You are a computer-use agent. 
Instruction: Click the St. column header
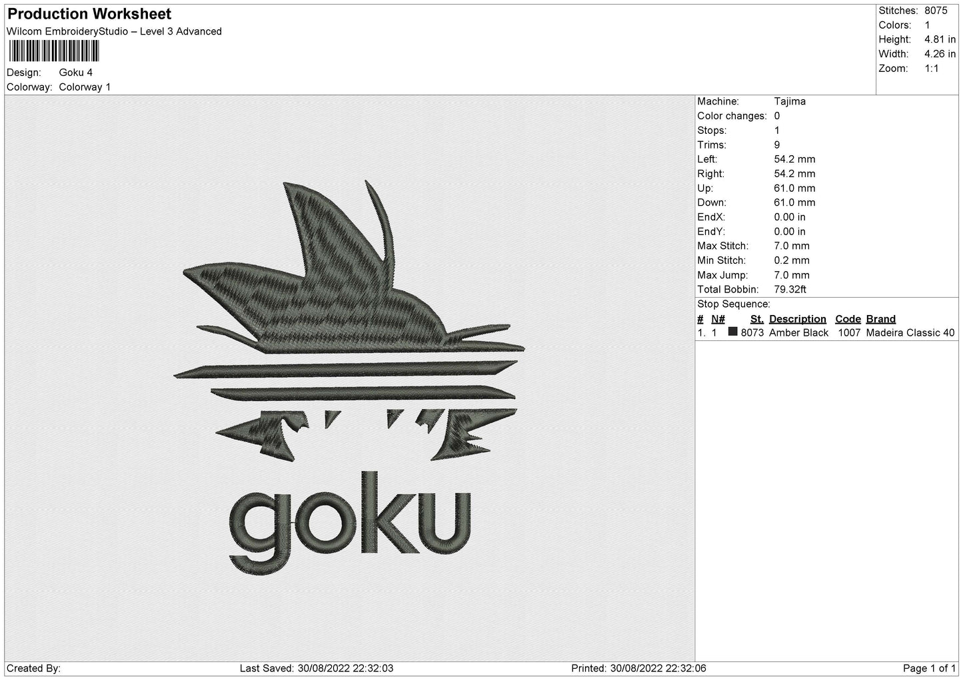point(757,319)
